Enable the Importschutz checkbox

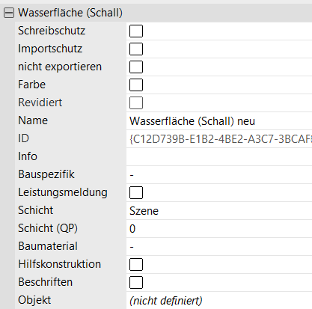click(136, 49)
